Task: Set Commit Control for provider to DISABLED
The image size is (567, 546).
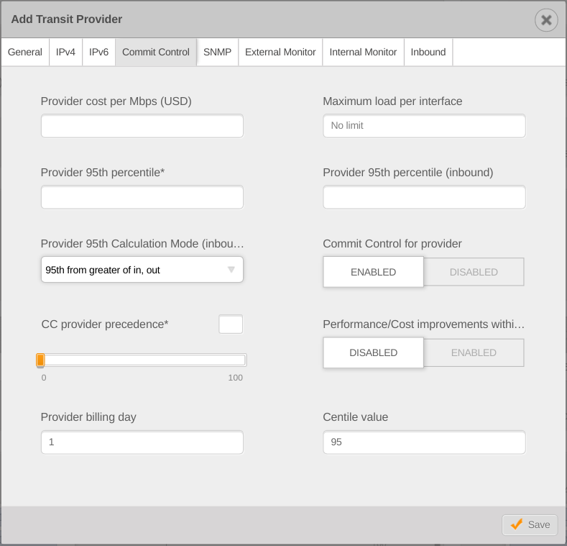Action: 474,272
